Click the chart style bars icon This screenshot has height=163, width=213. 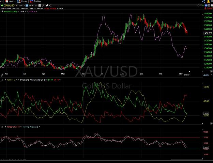pos(36,5)
